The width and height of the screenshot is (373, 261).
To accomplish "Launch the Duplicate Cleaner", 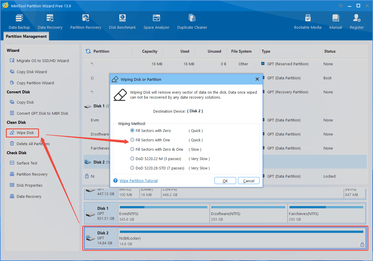I will 192,22.
